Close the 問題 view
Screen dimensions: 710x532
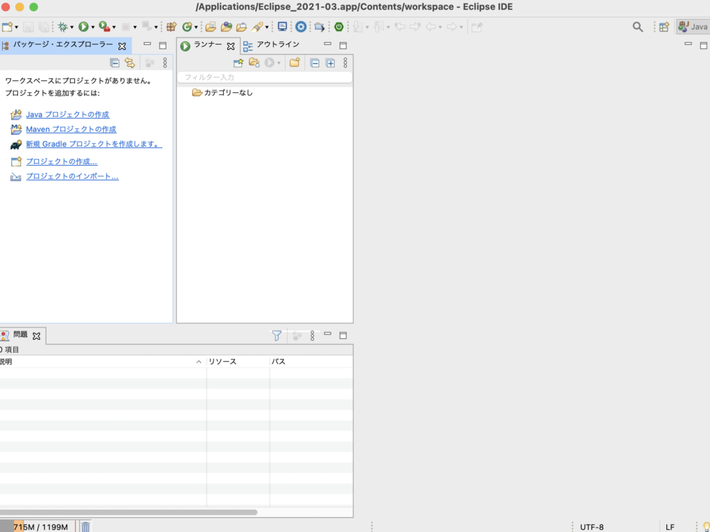(37, 336)
